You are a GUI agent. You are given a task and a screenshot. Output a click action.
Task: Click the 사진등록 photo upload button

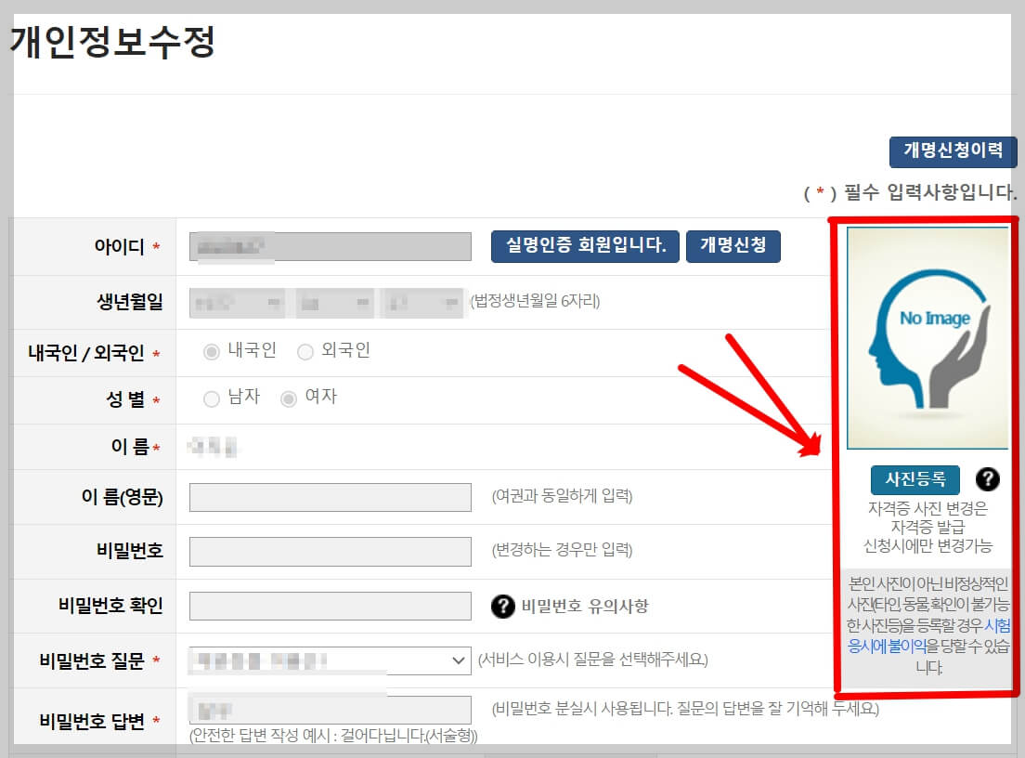tap(914, 480)
